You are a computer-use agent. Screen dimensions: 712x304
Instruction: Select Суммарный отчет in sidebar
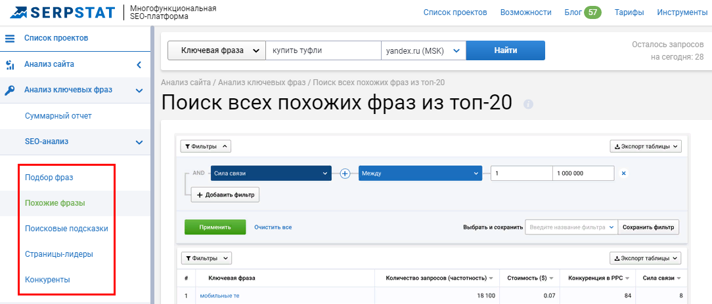[x=58, y=116]
